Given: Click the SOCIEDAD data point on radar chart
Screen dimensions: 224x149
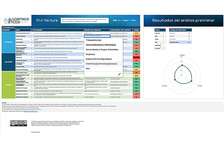Looking at the screenshot, I should tap(182, 65).
